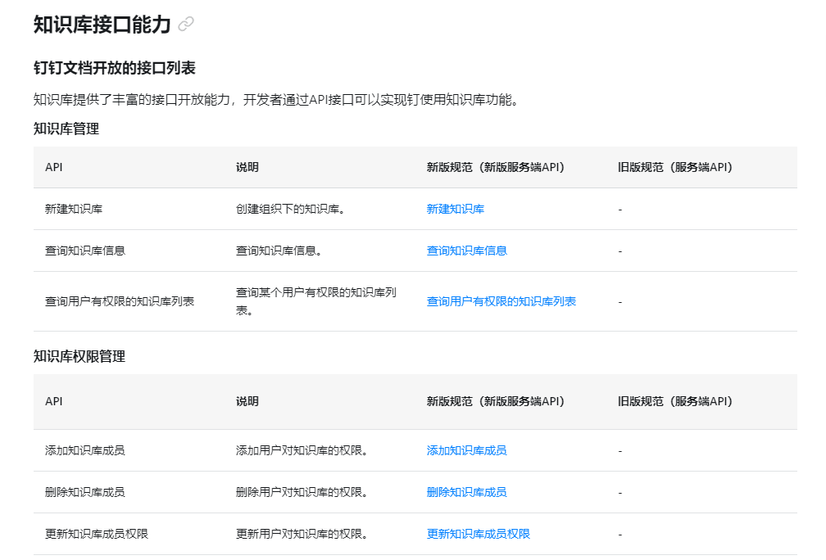Screen dimensions: 826x560
Task: Open the 新建知识库 API link
Action: pyautogui.click(x=455, y=209)
